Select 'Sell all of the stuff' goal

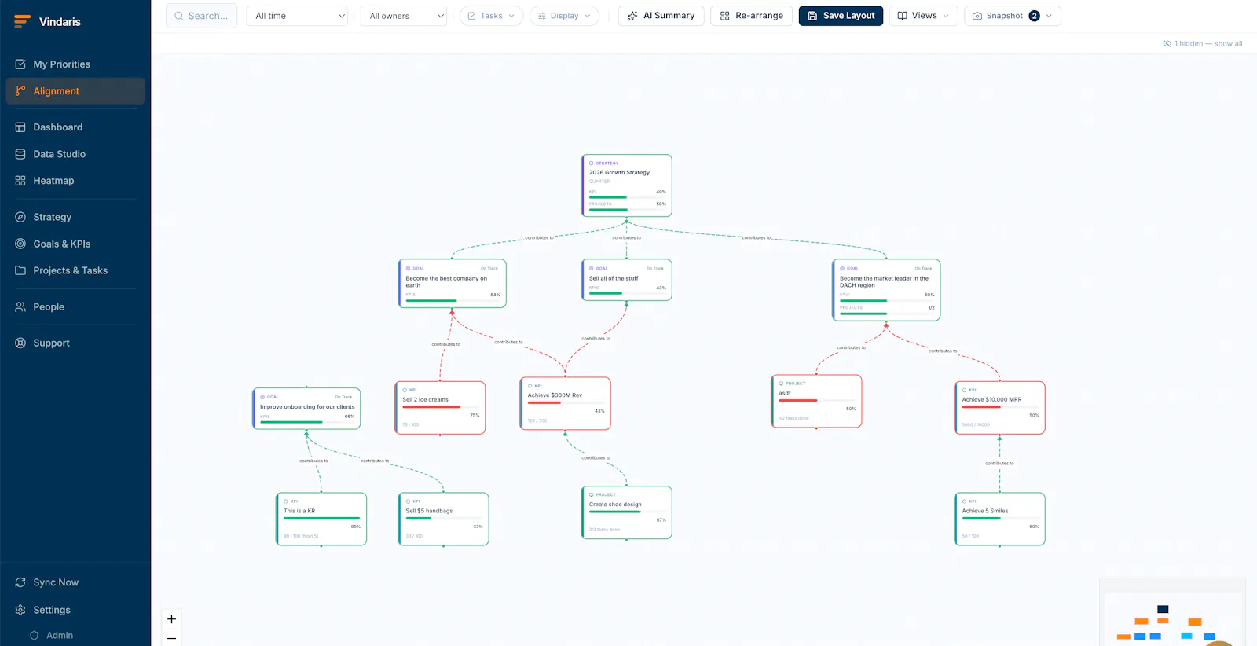(x=626, y=280)
